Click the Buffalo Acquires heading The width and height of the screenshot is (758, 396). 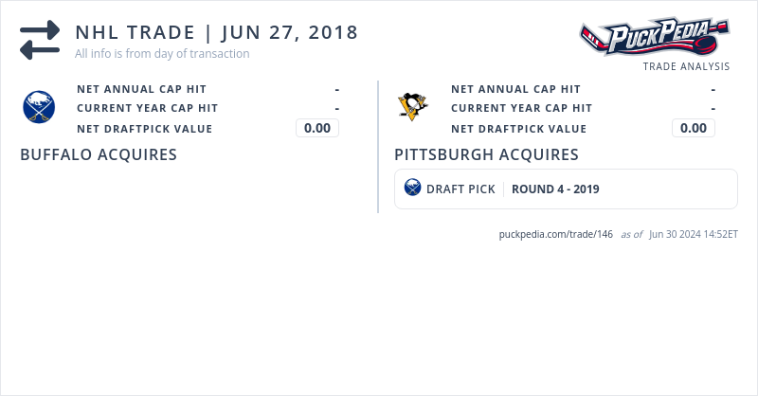[99, 154]
